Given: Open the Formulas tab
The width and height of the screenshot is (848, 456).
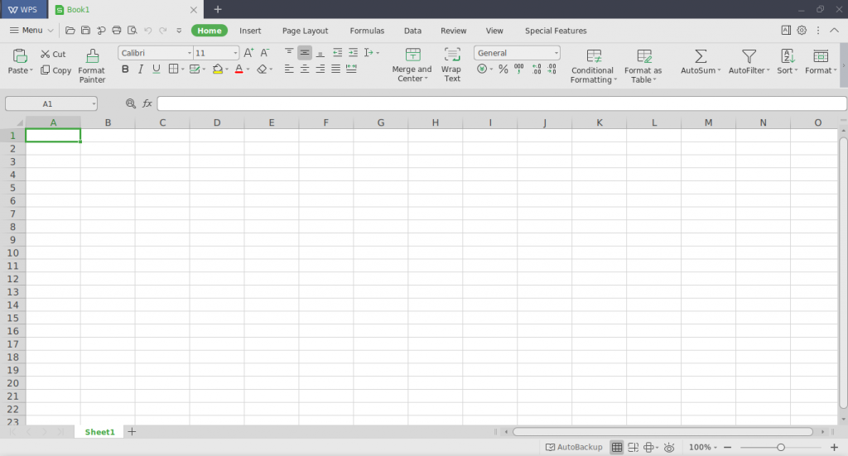Looking at the screenshot, I should pos(367,31).
